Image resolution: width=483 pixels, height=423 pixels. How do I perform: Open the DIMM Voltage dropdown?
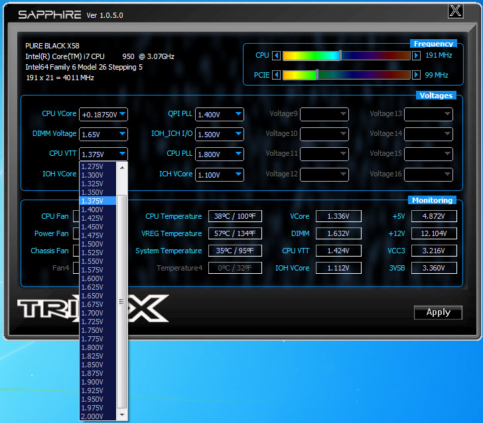tap(103, 135)
